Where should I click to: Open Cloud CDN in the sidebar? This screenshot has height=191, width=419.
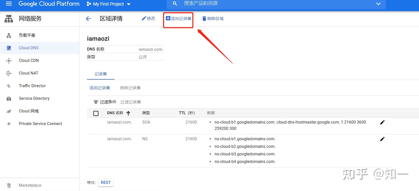pyautogui.click(x=40, y=61)
